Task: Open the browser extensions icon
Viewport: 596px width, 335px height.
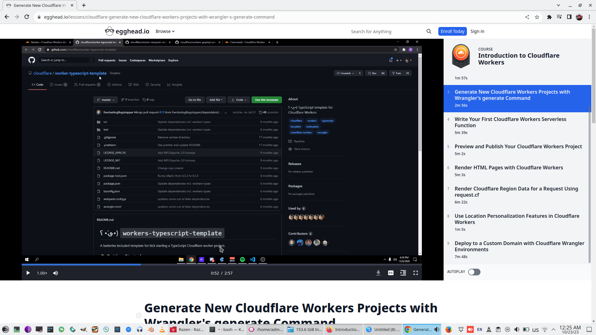Action: click(x=549, y=17)
